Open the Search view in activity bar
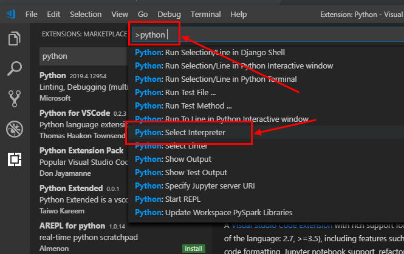 tap(15, 69)
